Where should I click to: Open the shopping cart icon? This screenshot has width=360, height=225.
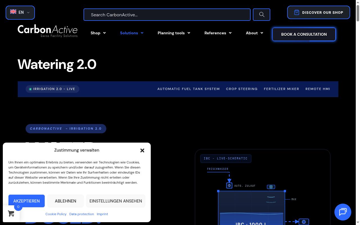[11, 213]
